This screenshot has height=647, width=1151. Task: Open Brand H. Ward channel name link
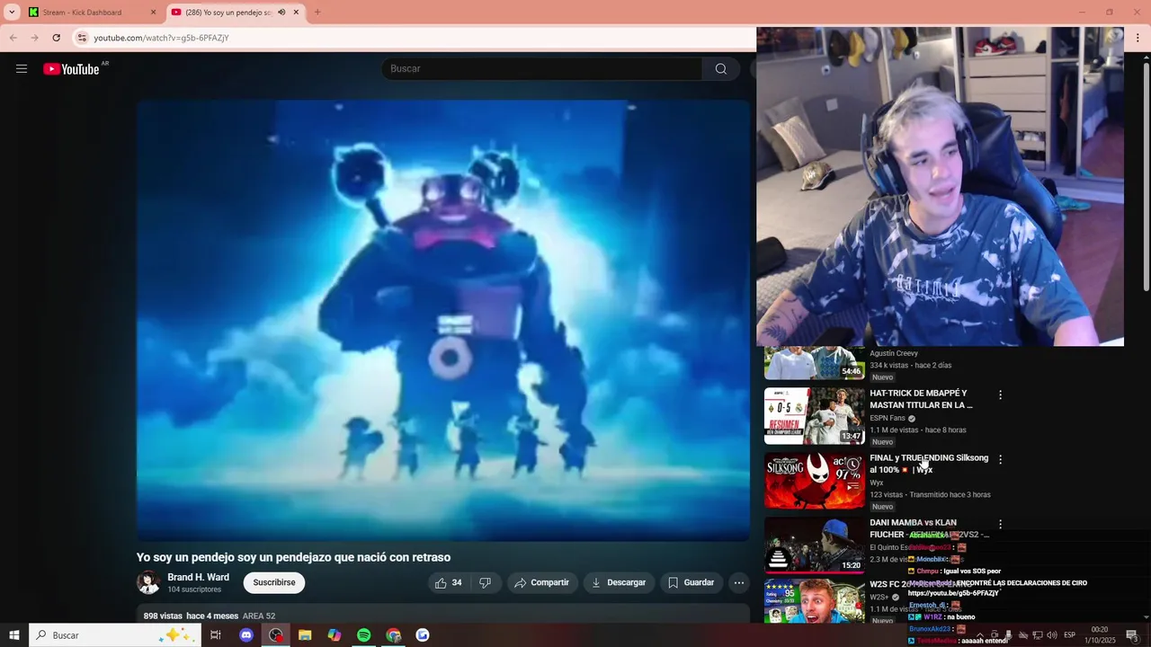tap(198, 577)
